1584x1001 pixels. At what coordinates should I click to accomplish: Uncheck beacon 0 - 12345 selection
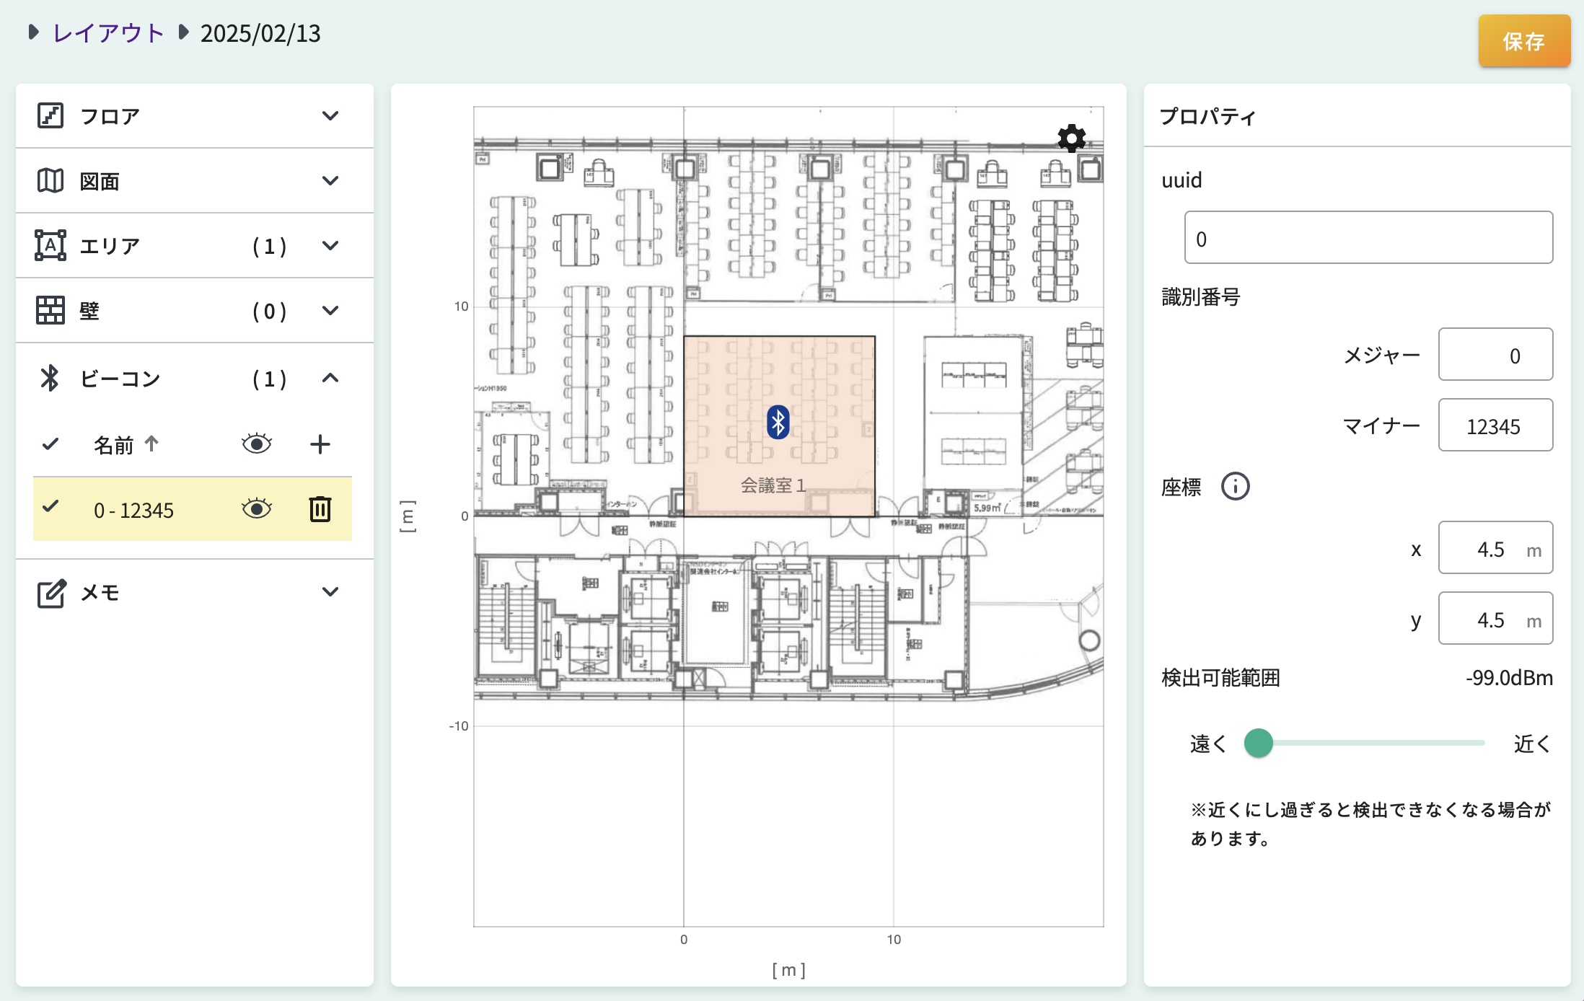point(50,508)
